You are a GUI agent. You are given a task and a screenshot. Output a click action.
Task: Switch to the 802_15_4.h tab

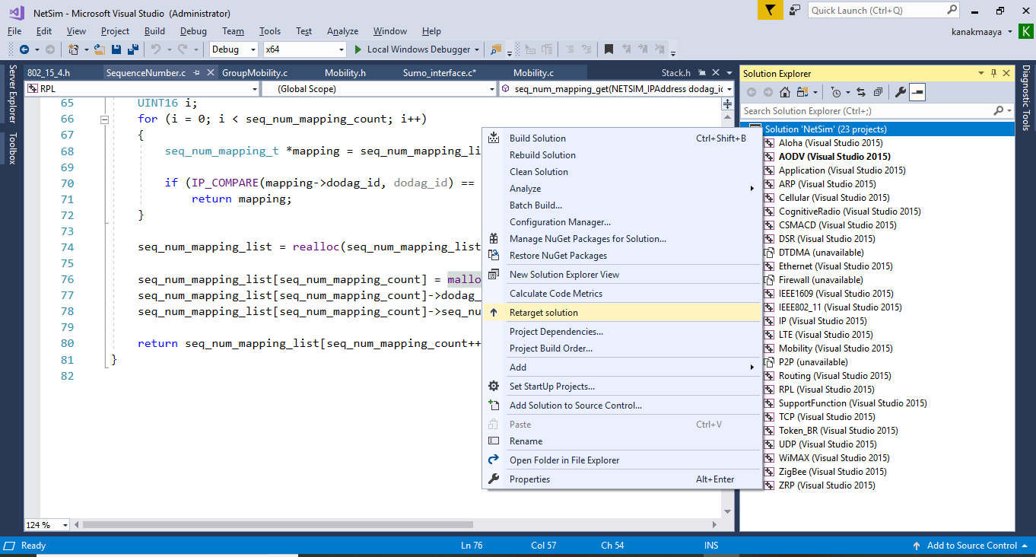pos(48,73)
